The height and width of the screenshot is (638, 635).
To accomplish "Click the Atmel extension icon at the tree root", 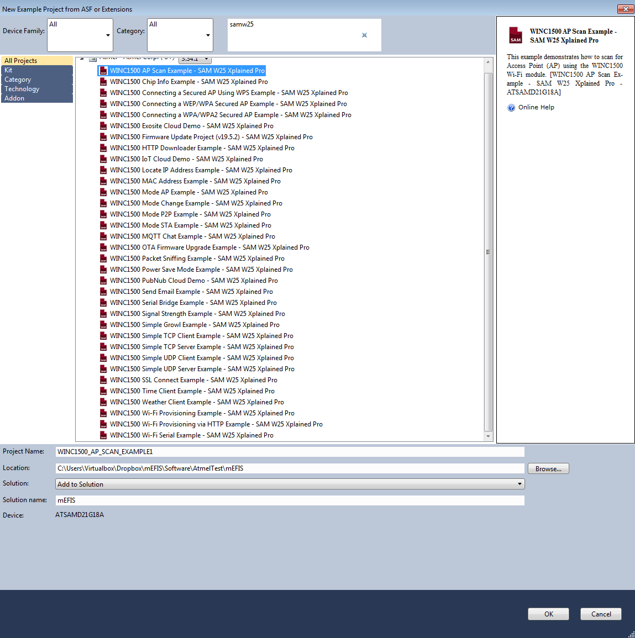I will 93,59.
